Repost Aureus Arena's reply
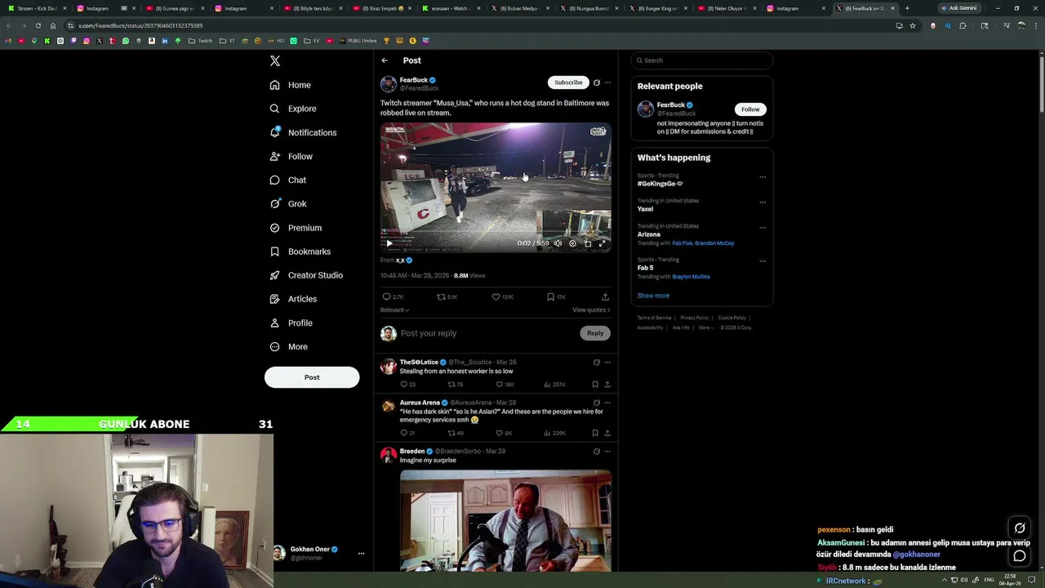Image resolution: width=1045 pixels, height=588 pixels. pyautogui.click(x=451, y=434)
